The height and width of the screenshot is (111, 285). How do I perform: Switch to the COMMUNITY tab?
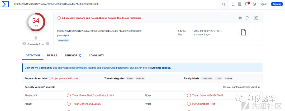click(x=96, y=55)
